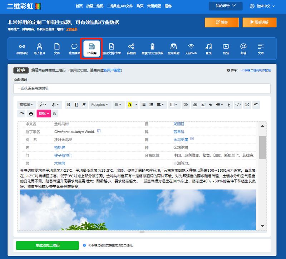Open the image gallery insert icon

pyautogui.click(x=195, y=104)
